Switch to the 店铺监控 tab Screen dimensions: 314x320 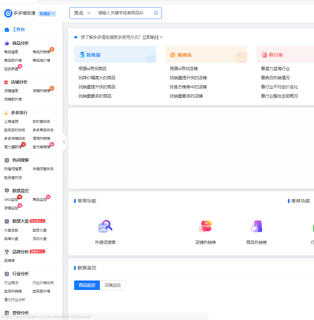pyautogui.click(x=113, y=285)
